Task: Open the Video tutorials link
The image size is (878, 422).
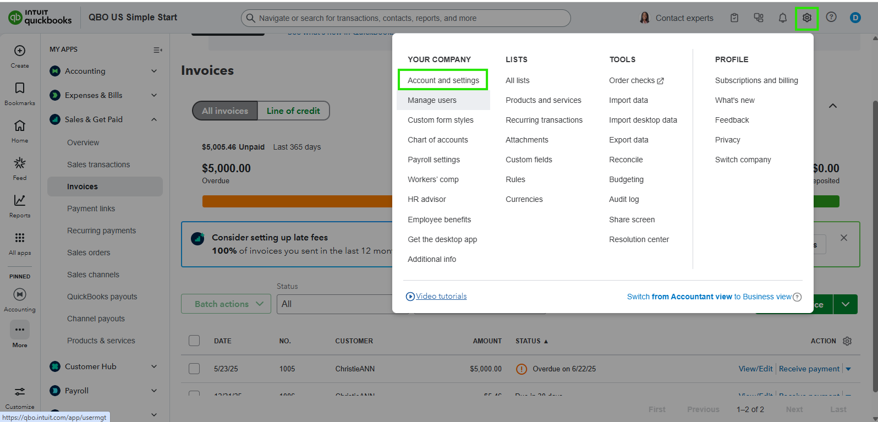Action: (x=441, y=296)
